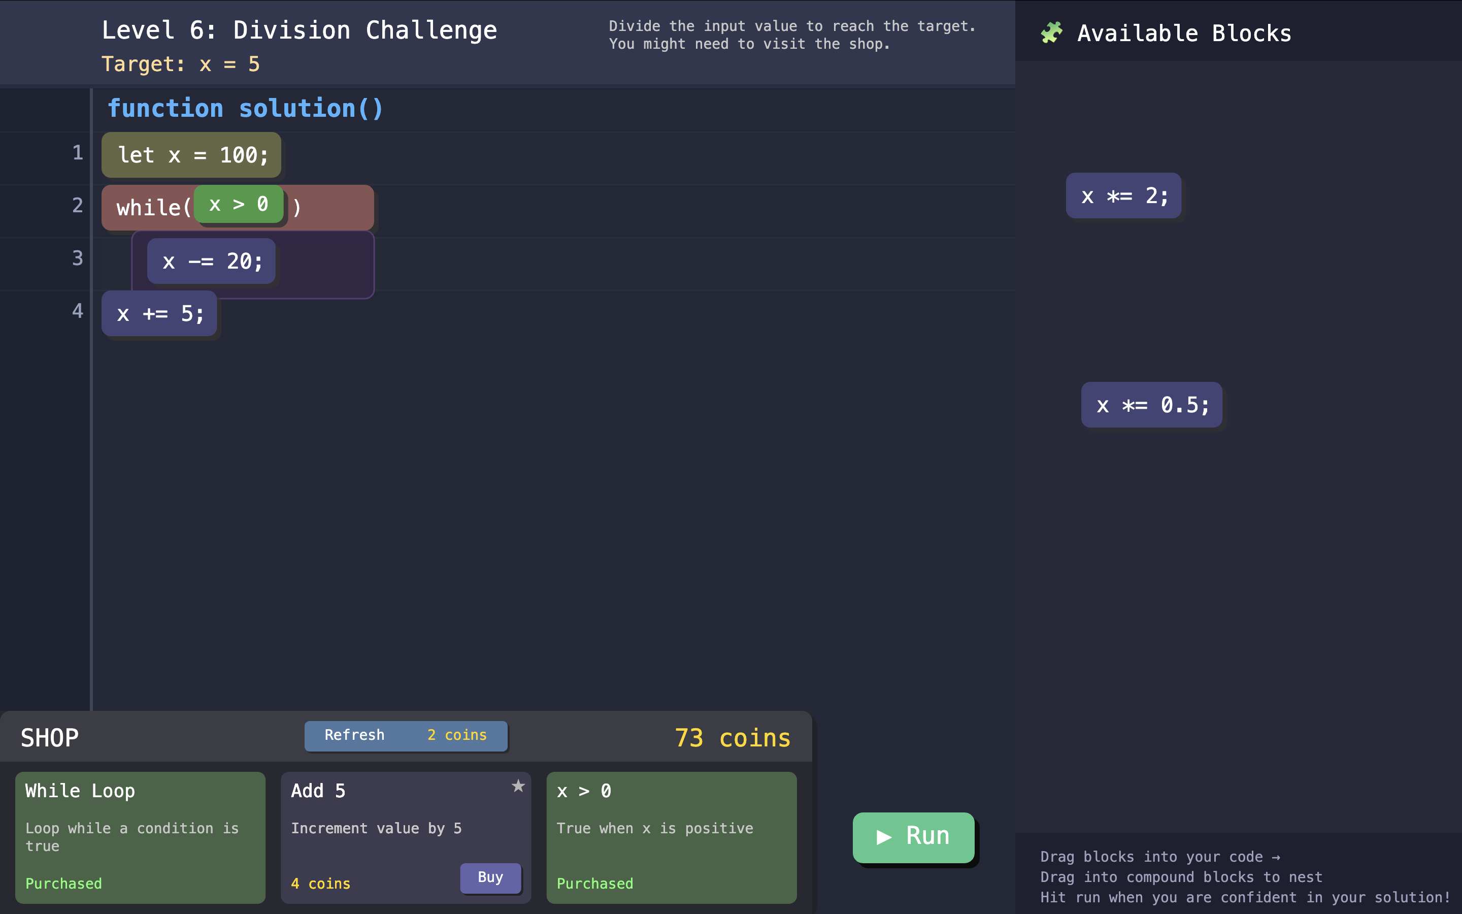Open the While Loop shop card
The image size is (1462, 914).
pyautogui.click(x=140, y=837)
